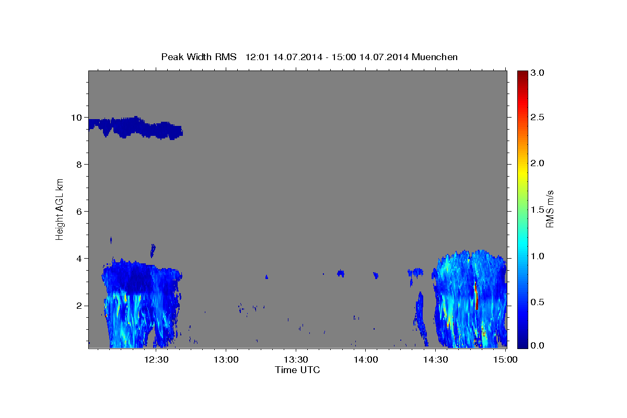The image size is (627, 418).
Task: Click the 'Time UTC' axis label
Action: tap(297, 370)
